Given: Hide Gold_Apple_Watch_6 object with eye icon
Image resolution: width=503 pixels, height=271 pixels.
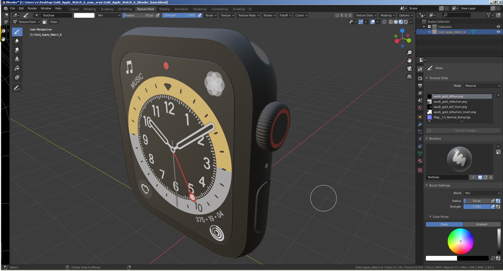Looking at the screenshot, I should [498, 32].
